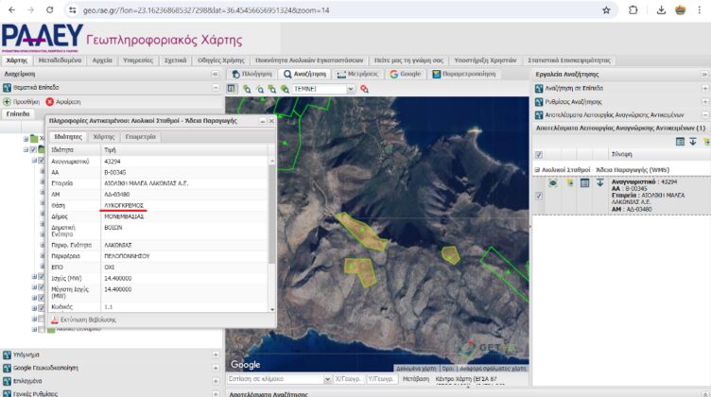Switch to Μετρήσεις toolbar tab
This screenshot has height=397, width=711.
[357, 74]
